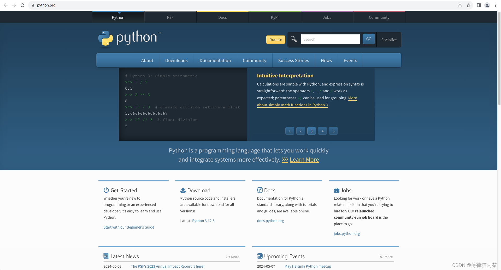Click the Get Started power icon

(x=106, y=190)
